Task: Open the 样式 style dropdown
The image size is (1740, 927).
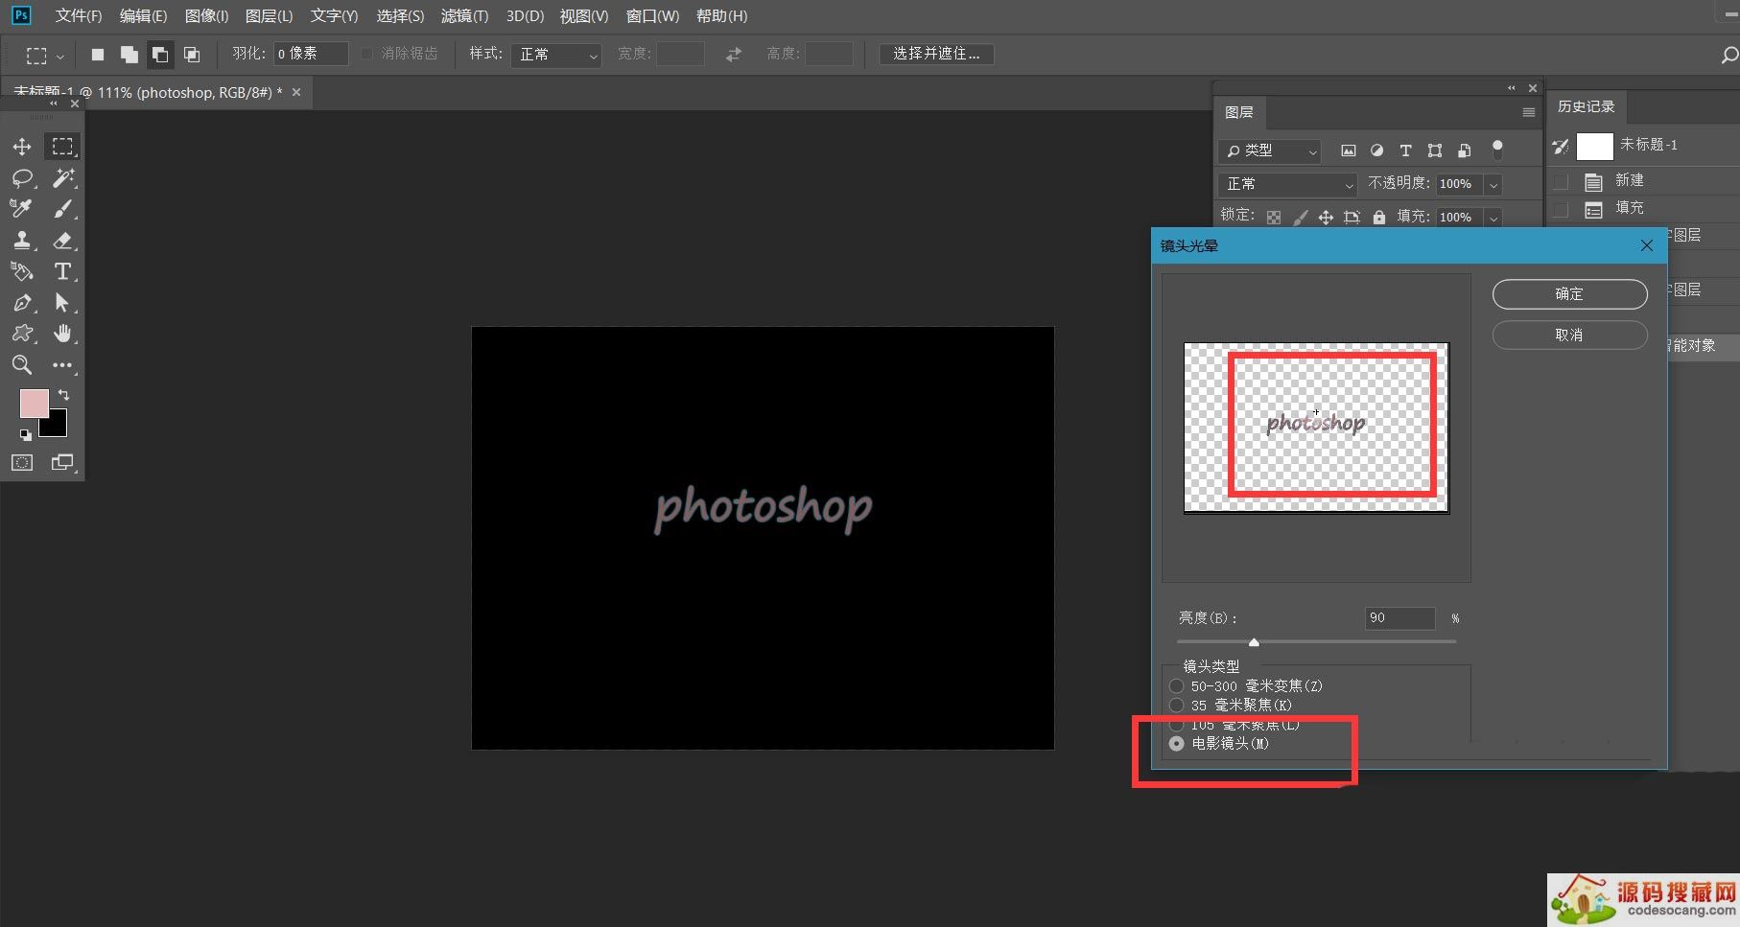Action: pyautogui.click(x=556, y=55)
